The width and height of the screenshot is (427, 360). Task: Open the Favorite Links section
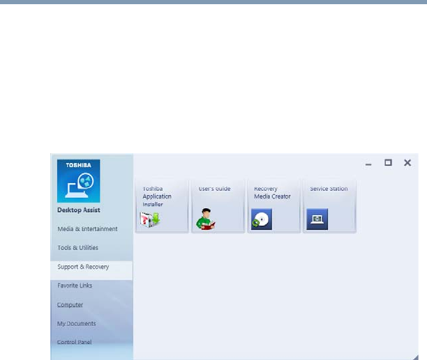[x=75, y=285]
